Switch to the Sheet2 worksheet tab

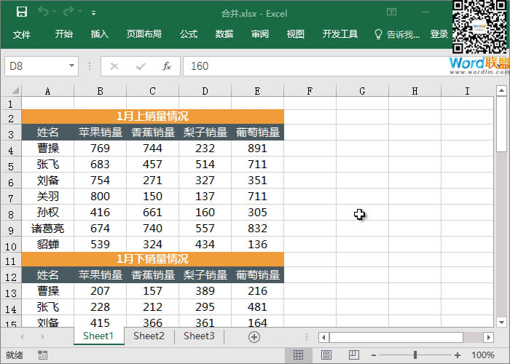[149, 336]
